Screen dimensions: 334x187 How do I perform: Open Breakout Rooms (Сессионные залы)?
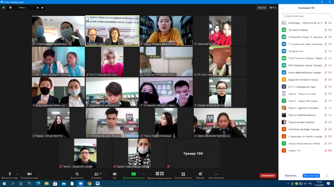[x=183, y=174]
